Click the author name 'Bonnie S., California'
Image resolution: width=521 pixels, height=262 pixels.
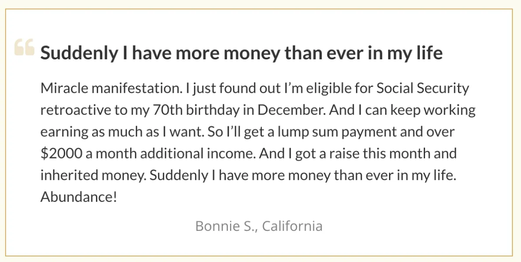click(259, 226)
